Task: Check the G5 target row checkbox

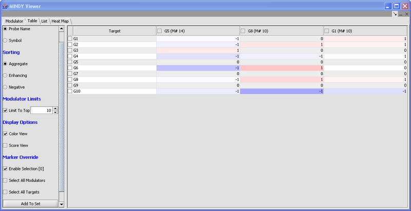Action: 70,62
